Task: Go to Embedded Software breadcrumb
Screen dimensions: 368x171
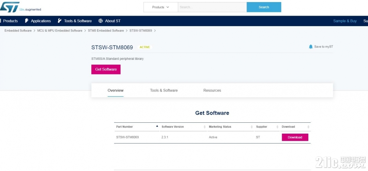Action: 18,31
